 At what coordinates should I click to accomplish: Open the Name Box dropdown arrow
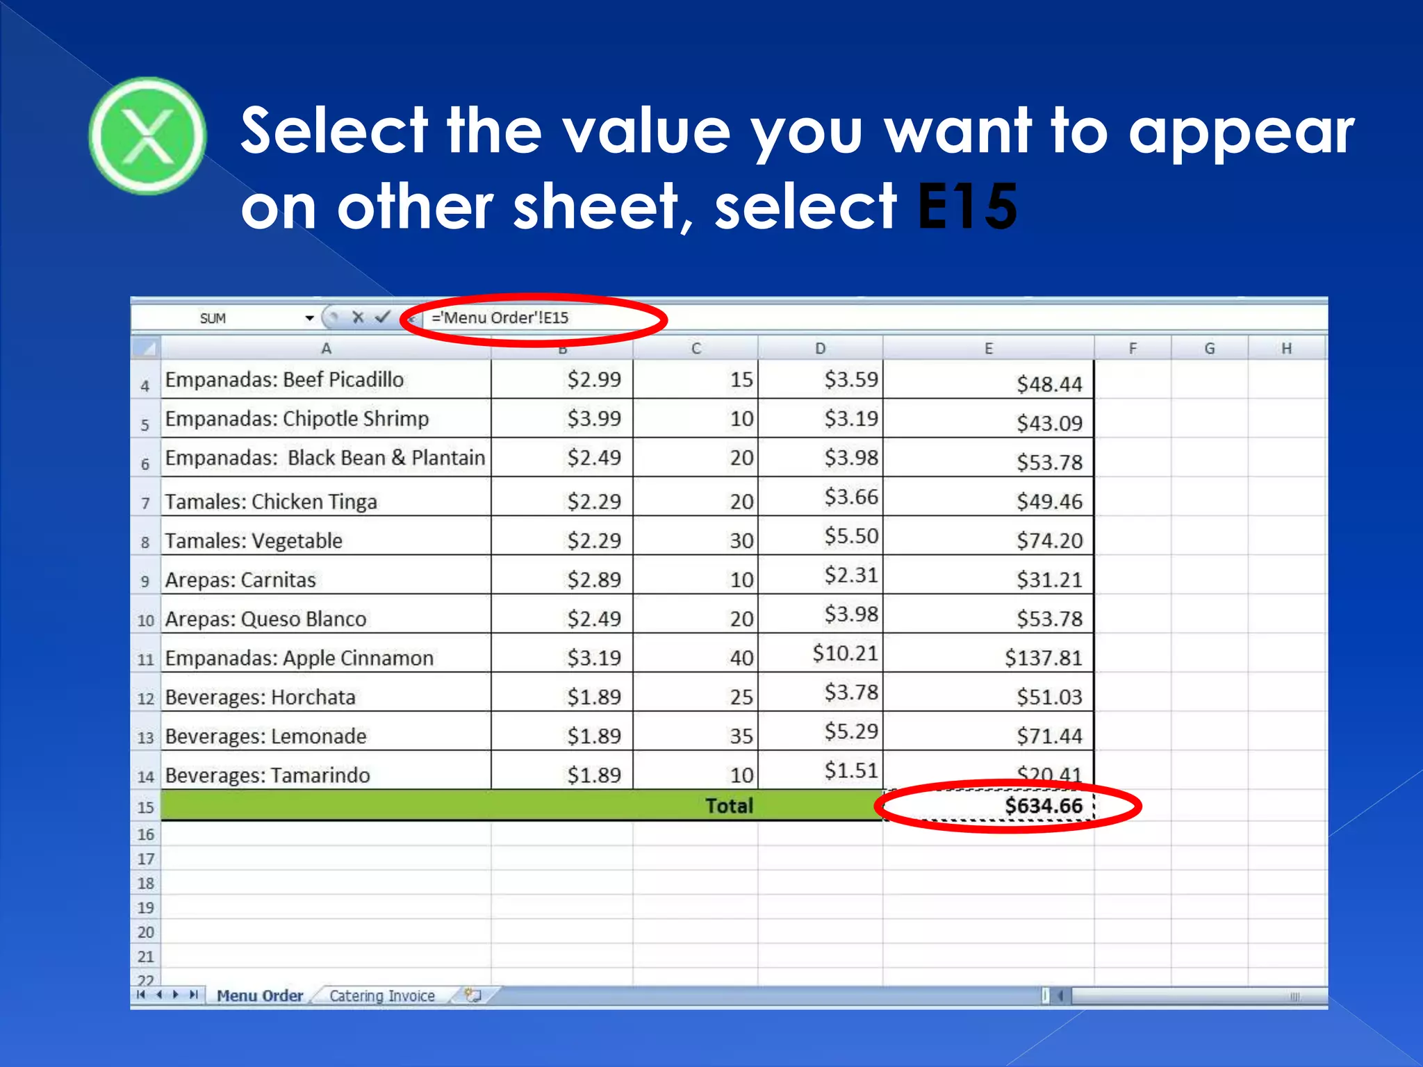pyautogui.click(x=309, y=318)
